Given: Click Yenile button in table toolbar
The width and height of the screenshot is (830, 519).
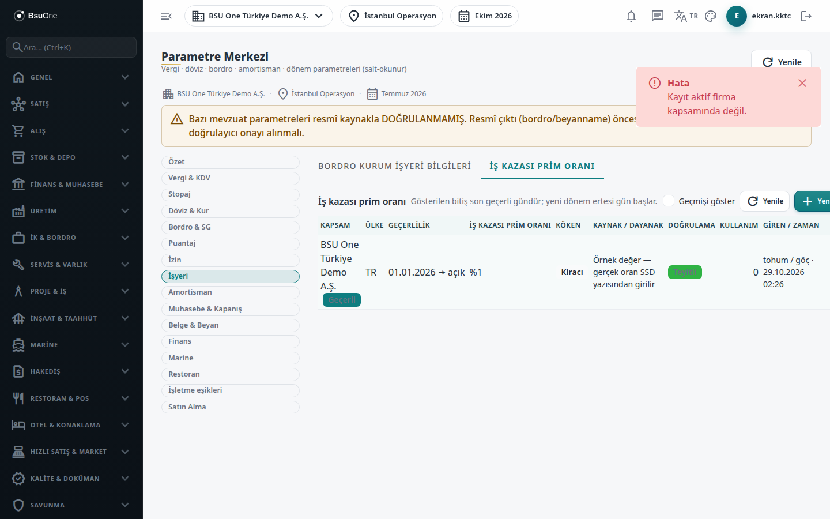Looking at the screenshot, I should [765, 201].
